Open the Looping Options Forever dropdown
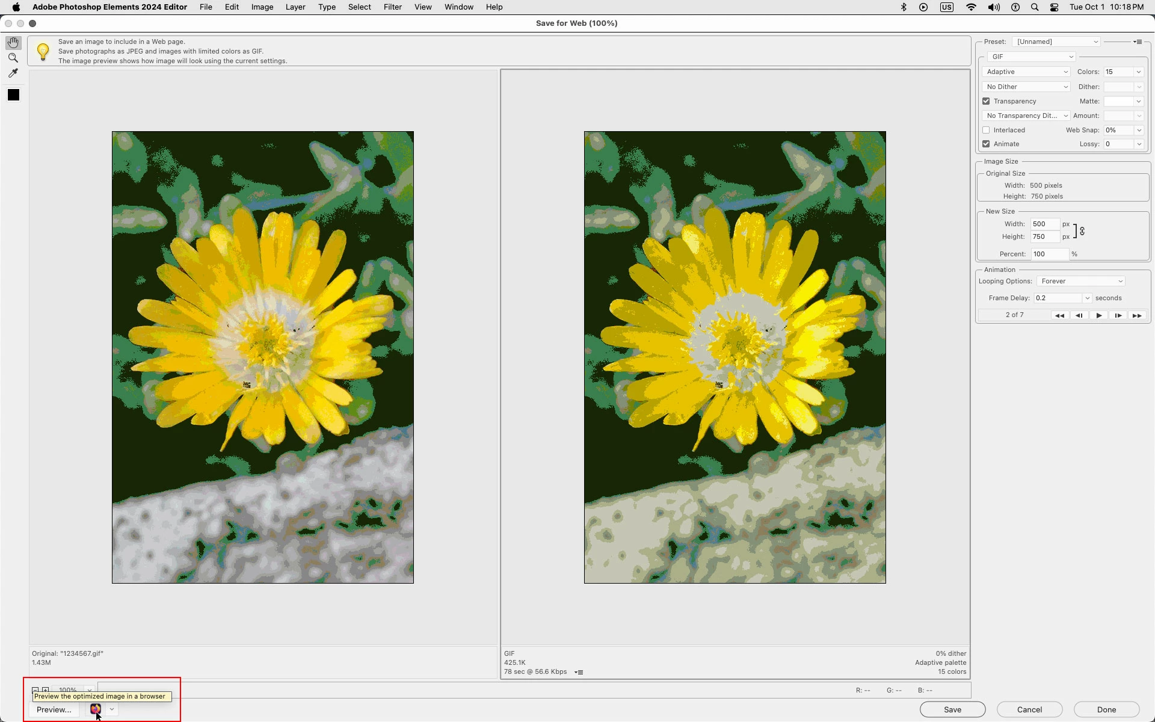Screen dimensions: 1155x722 (1081, 281)
